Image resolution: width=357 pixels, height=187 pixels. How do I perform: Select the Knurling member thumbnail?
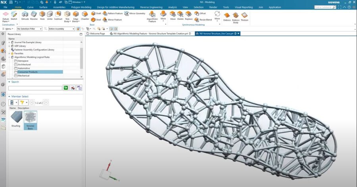click(15, 119)
